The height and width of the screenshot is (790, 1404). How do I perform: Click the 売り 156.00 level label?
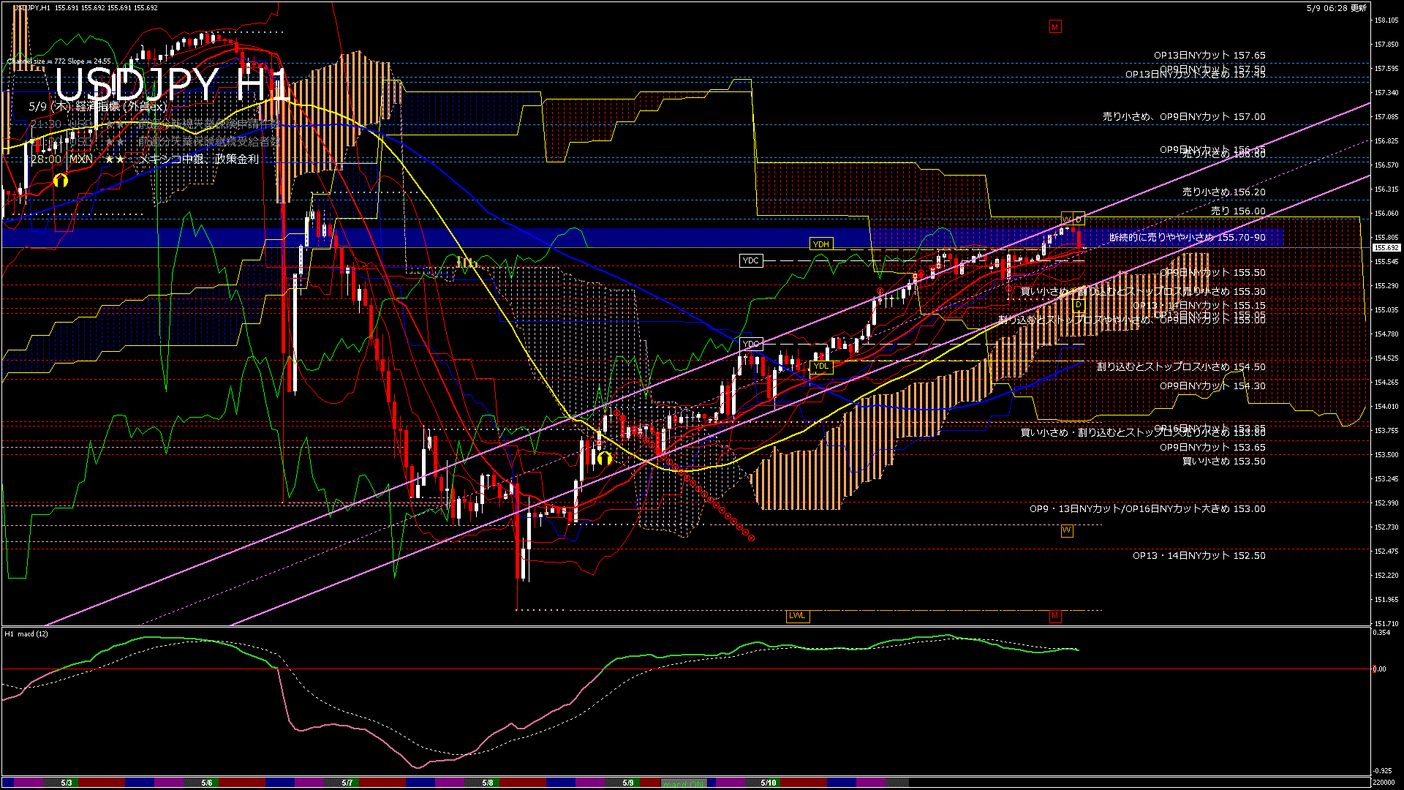(x=1237, y=211)
